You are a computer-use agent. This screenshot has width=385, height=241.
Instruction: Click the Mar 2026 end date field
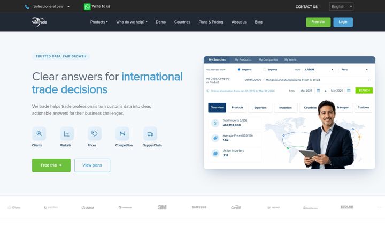[337, 91]
